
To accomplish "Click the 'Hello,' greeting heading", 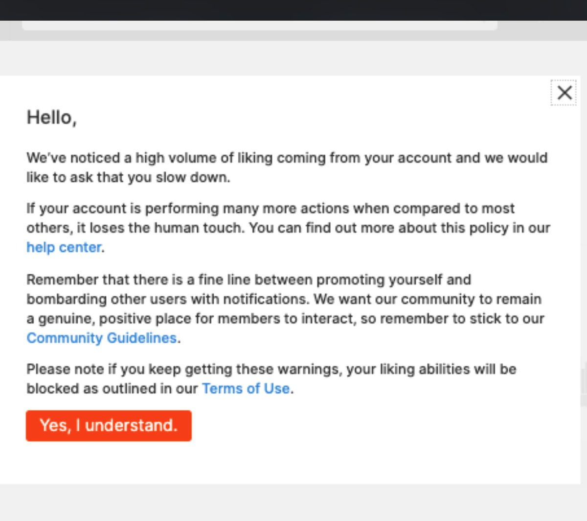I will (52, 118).
